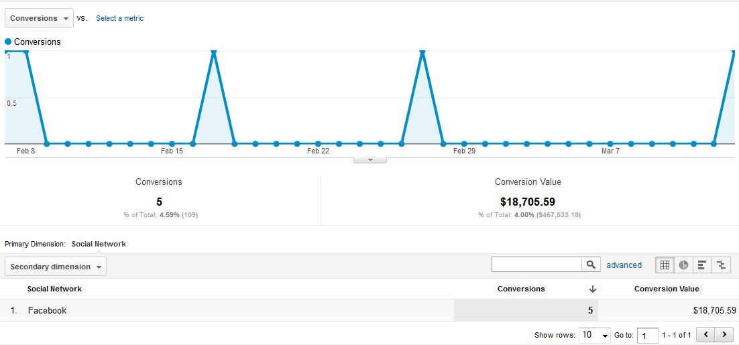The width and height of the screenshot is (739, 345).
Task: Click the Conversions legend dot in chart
Action: (8, 42)
